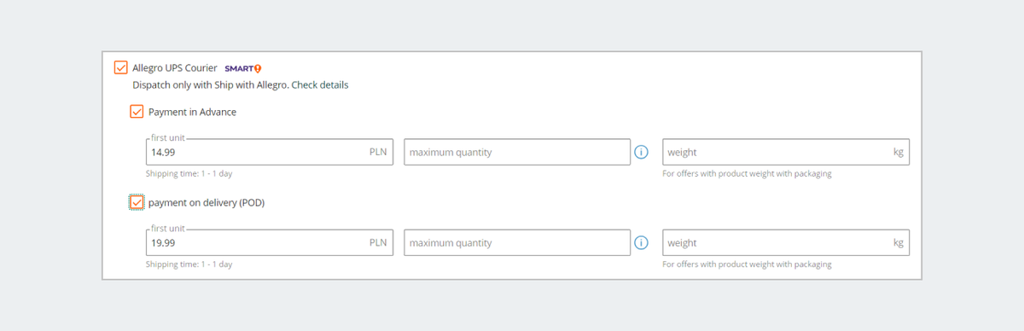Click the info icon in payment on delivery row

tap(642, 242)
